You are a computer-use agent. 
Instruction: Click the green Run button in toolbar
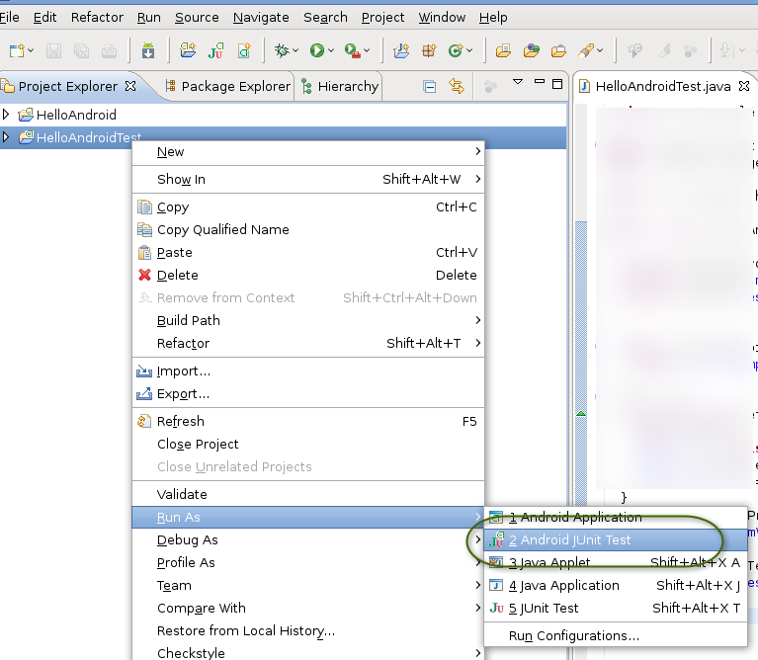click(x=317, y=50)
